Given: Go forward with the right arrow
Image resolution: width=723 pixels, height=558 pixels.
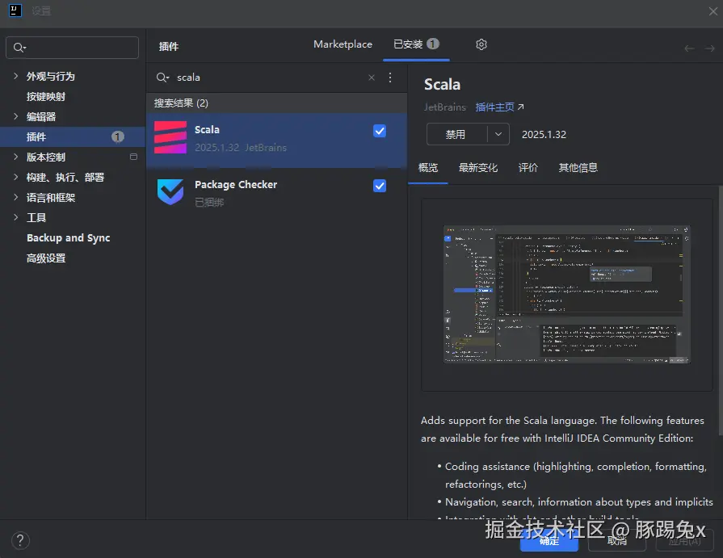Looking at the screenshot, I should [709, 48].
